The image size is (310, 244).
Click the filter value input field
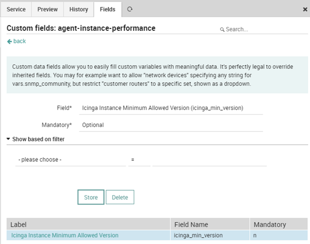(x=209, y=160)
